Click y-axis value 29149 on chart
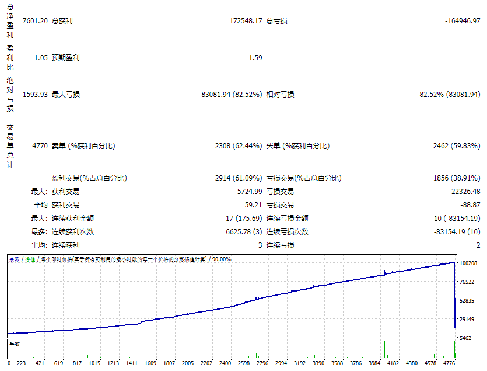The image size is (487, 371). click(467, 320)
